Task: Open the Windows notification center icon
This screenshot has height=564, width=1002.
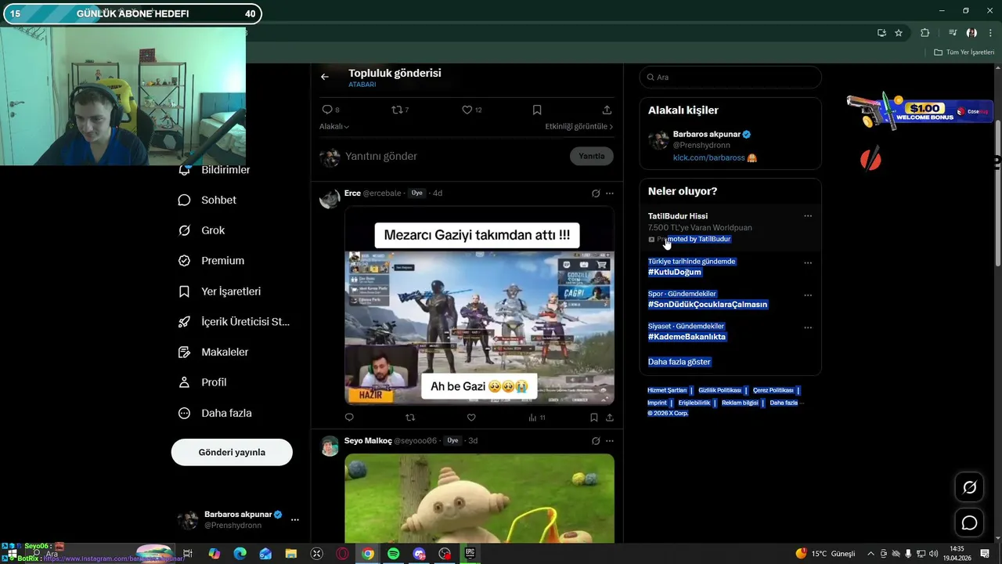Action: click(985, 554)
